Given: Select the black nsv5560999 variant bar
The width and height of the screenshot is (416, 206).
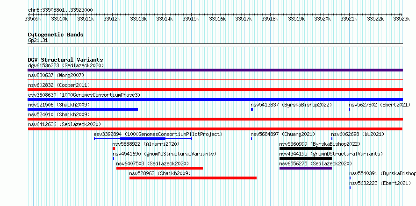Looking at the screenshot, I should coord(306,149).
